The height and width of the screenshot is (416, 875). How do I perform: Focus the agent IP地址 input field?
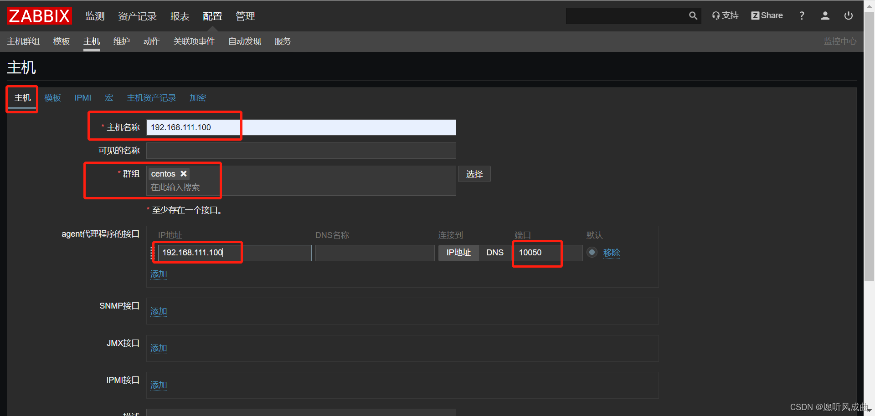[x=235, y=253]
